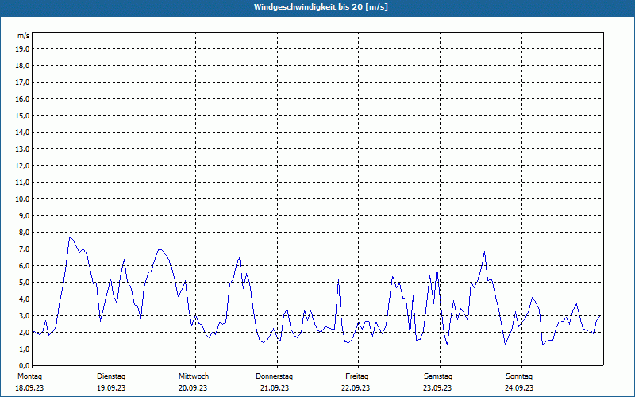Click the Donnerstag day label
The width and height of the screenshot is (635, 397).
(x=274, y=376)
